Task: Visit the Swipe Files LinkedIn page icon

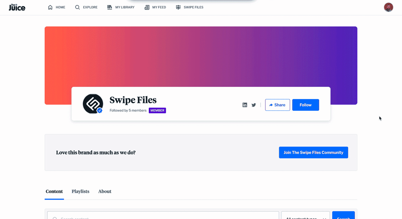Action: coord(245,105)
